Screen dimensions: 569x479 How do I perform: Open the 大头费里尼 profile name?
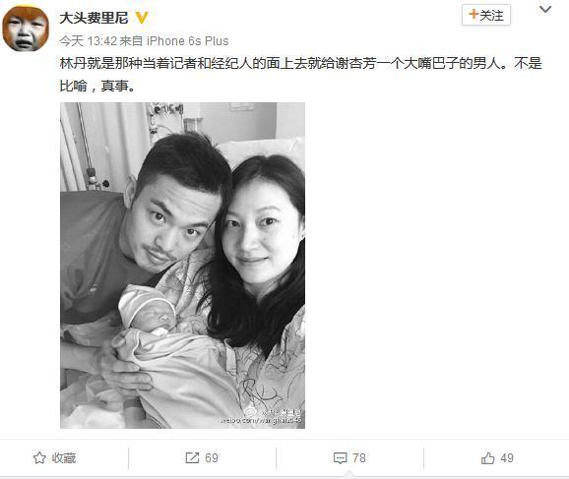coord(94,18)
